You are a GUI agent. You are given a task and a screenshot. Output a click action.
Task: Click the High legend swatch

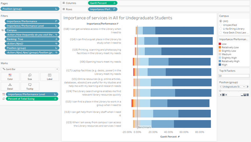click(220, 65)
